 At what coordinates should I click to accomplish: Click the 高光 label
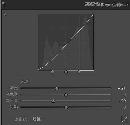[x=14, y=88]
